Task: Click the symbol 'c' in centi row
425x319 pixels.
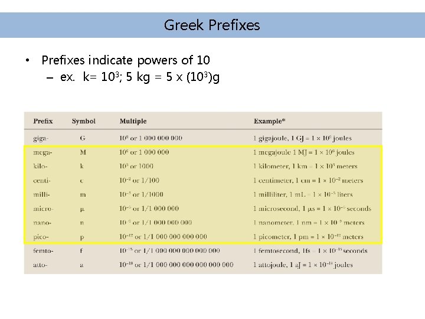Action: pyautogui.click(x=81, y=181)
